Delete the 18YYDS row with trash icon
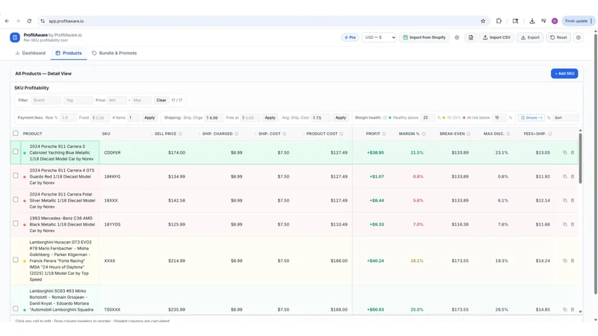 pos(573,225)
